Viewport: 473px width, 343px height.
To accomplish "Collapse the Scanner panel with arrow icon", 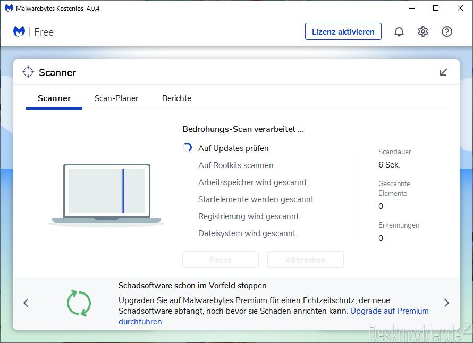I will (443, 72).
